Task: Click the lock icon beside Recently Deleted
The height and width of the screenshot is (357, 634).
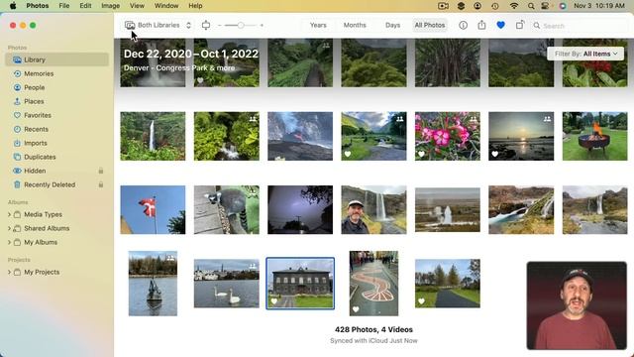Action: click(101, 184)
